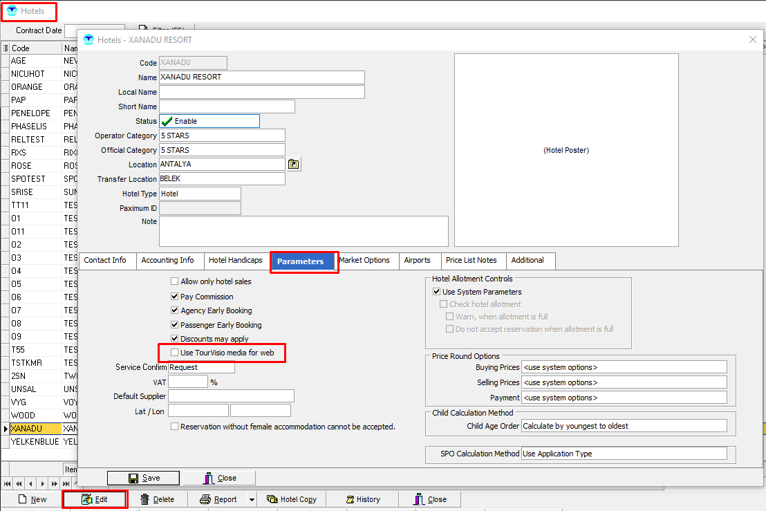Click New to create a hotel record
The height and width of the screenshot is (511, 766).
coord(32,499)
